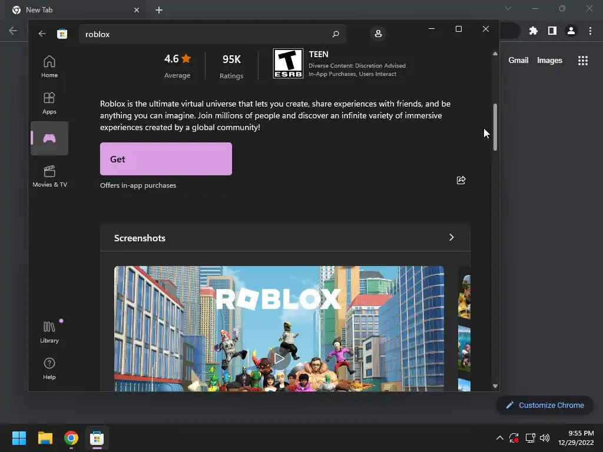Go back in Microsoft Store
Image resolution: width=603 pixels, height=452 pixels.
[42, 34]
